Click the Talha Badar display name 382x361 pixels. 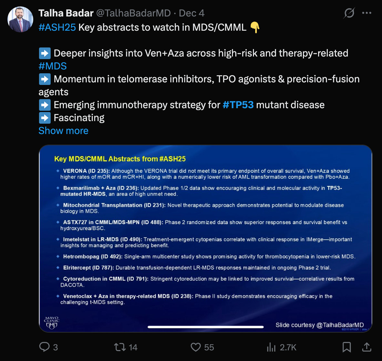tap(66, 13)
